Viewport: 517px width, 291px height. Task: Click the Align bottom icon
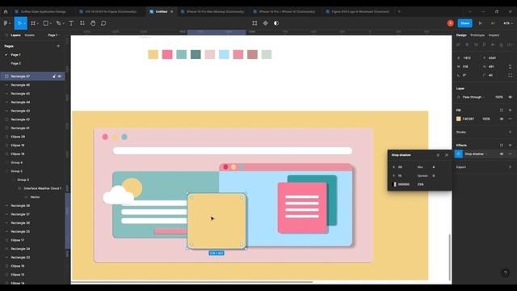tap(501, 44)
